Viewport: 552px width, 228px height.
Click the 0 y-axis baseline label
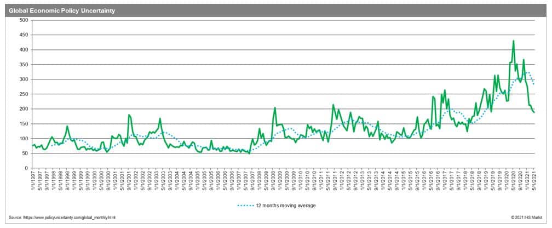(26, 168)
